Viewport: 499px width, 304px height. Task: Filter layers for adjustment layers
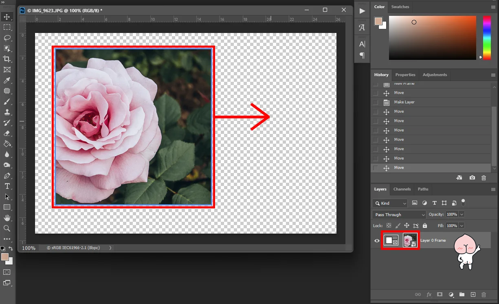(425, 203)
